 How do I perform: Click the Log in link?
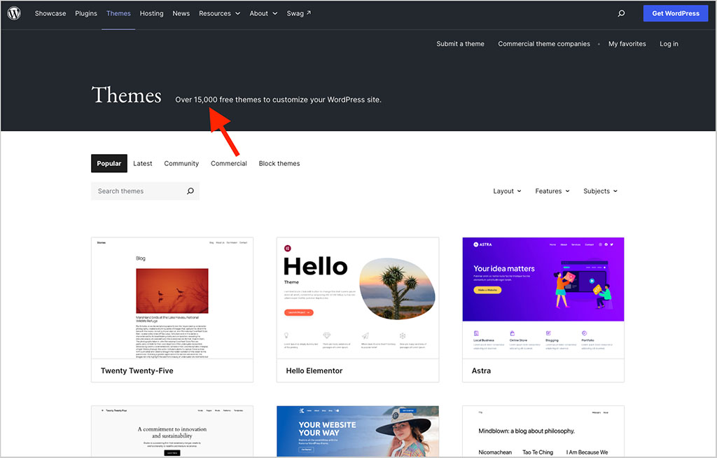(x=669, y=44)
